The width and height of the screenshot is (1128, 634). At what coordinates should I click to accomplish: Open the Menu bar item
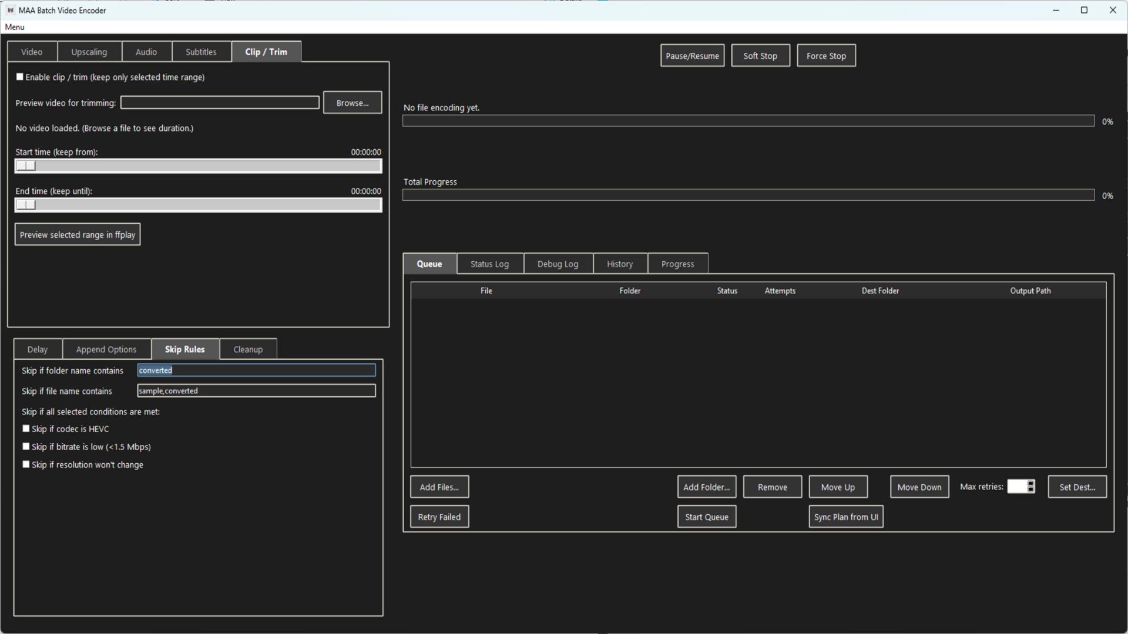(x=14, y=27)
